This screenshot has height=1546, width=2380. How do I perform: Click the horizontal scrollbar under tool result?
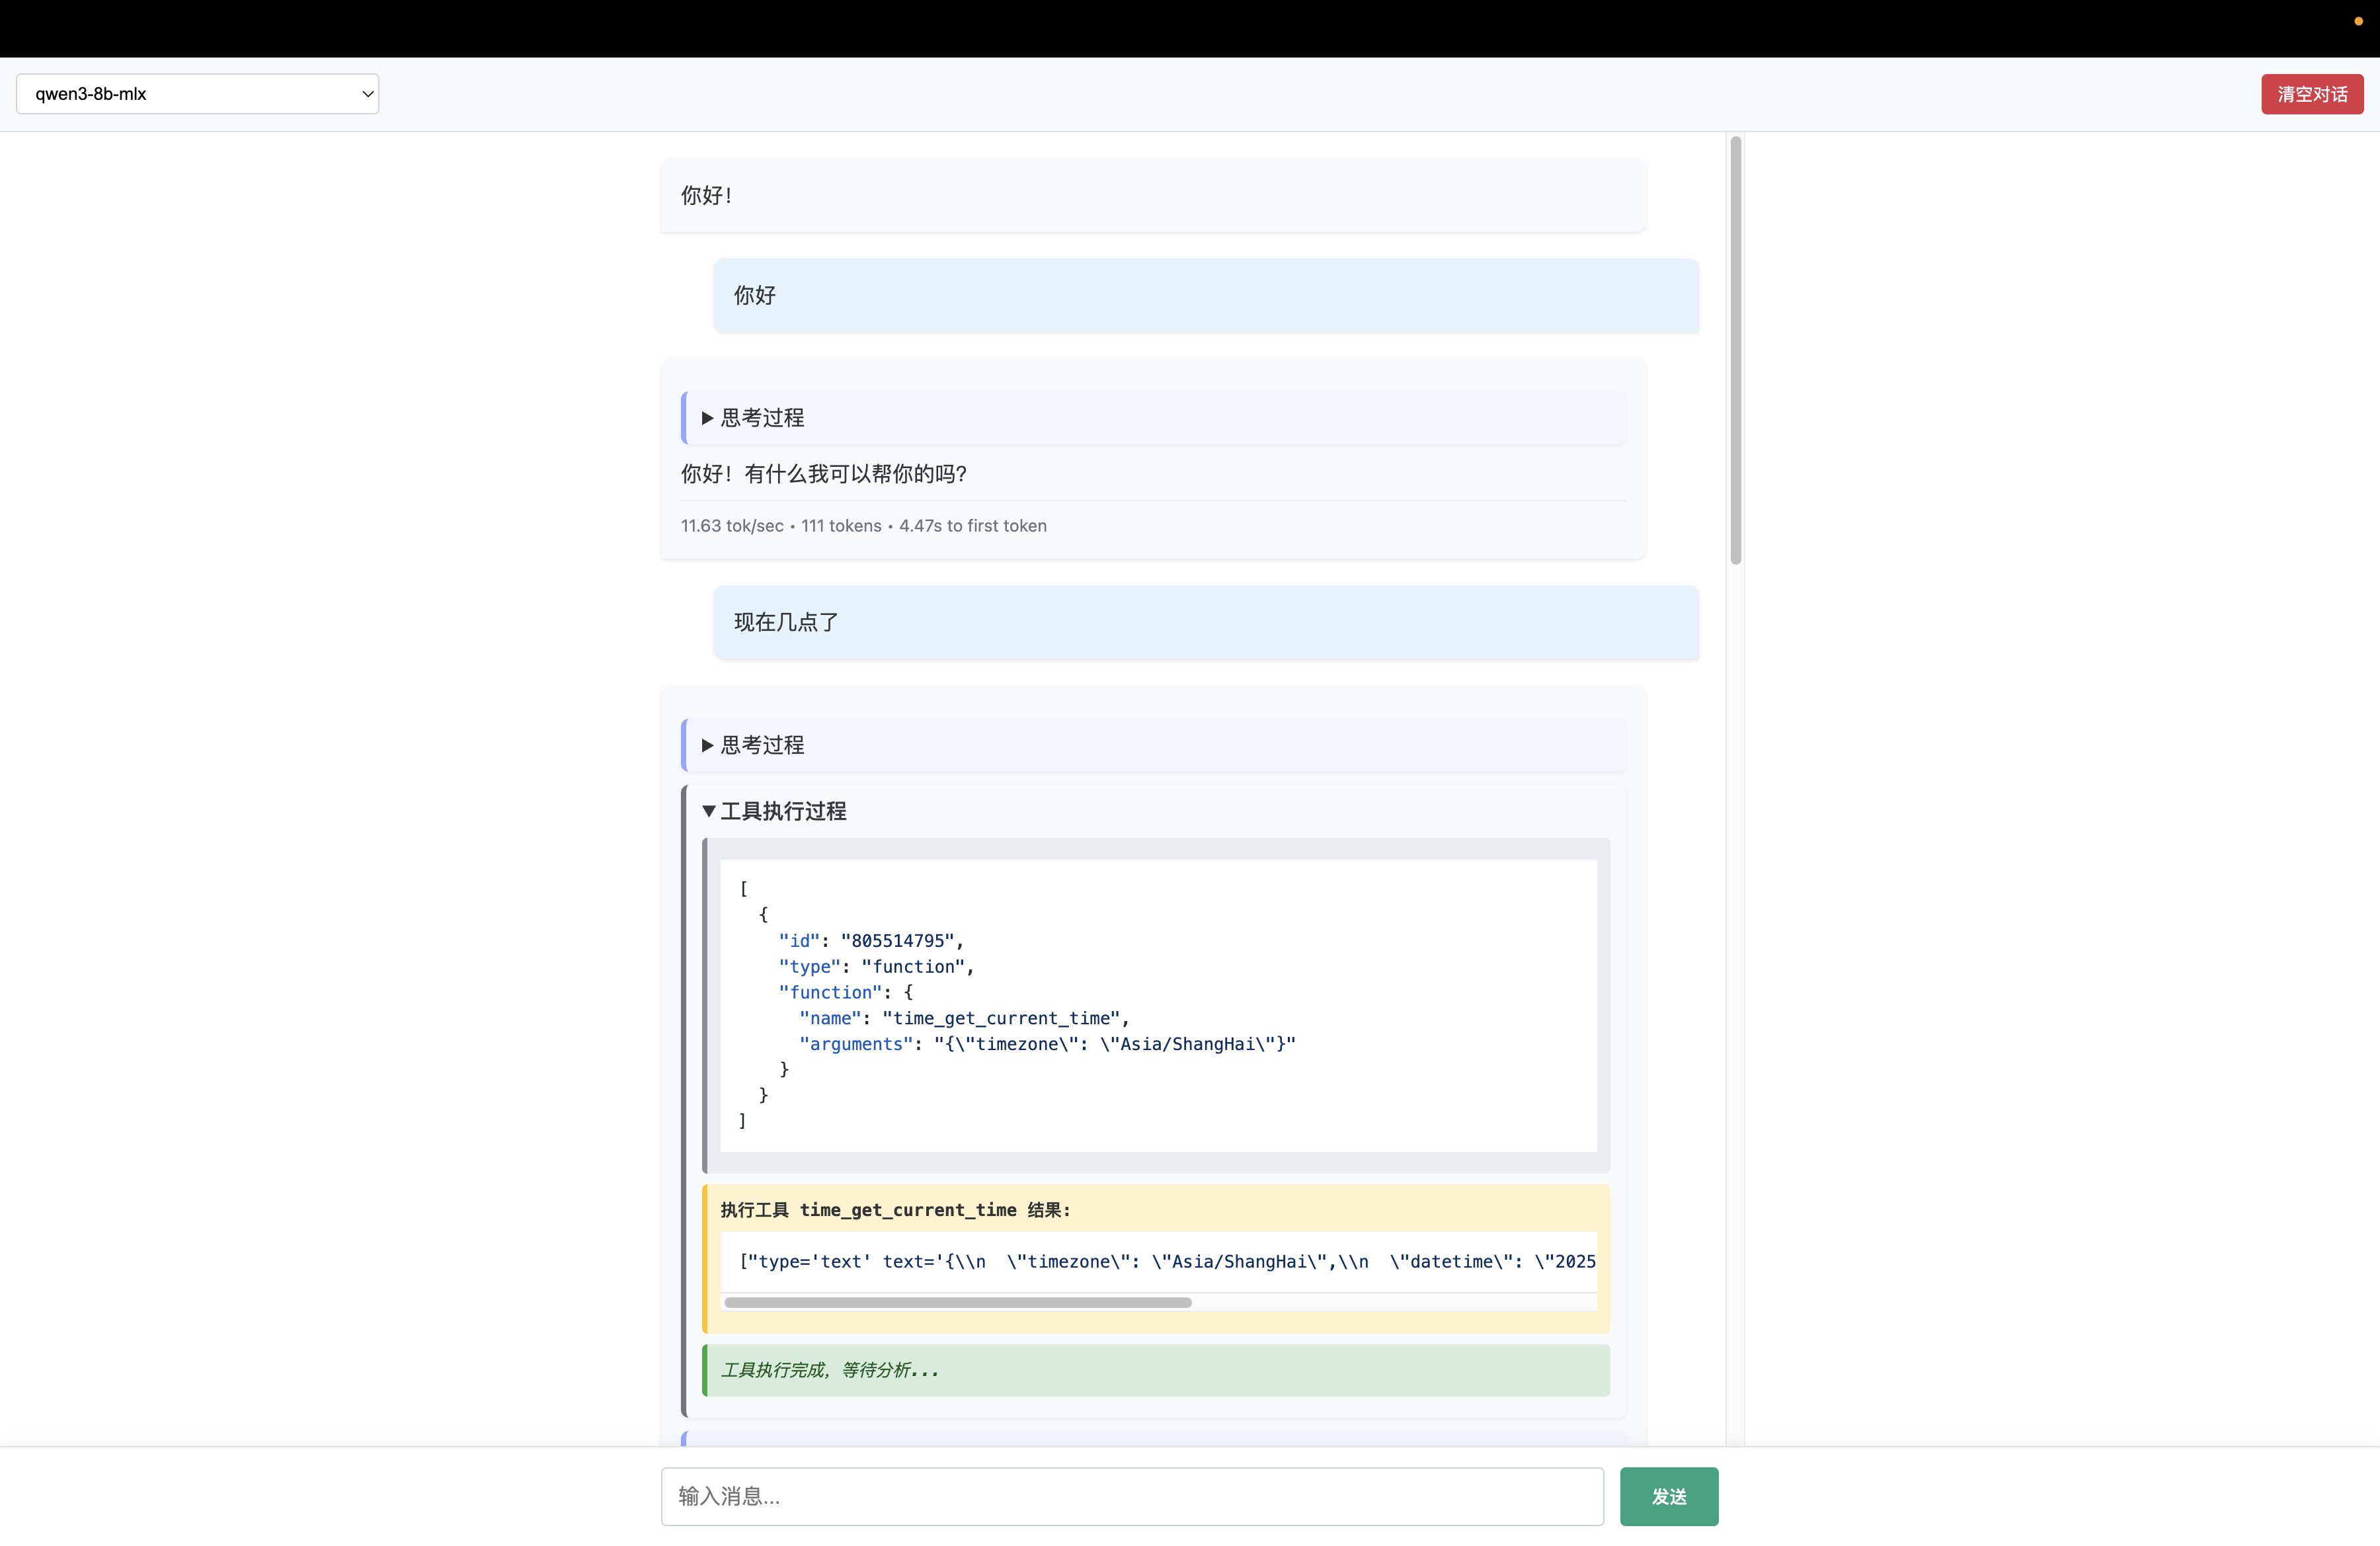957,1302
